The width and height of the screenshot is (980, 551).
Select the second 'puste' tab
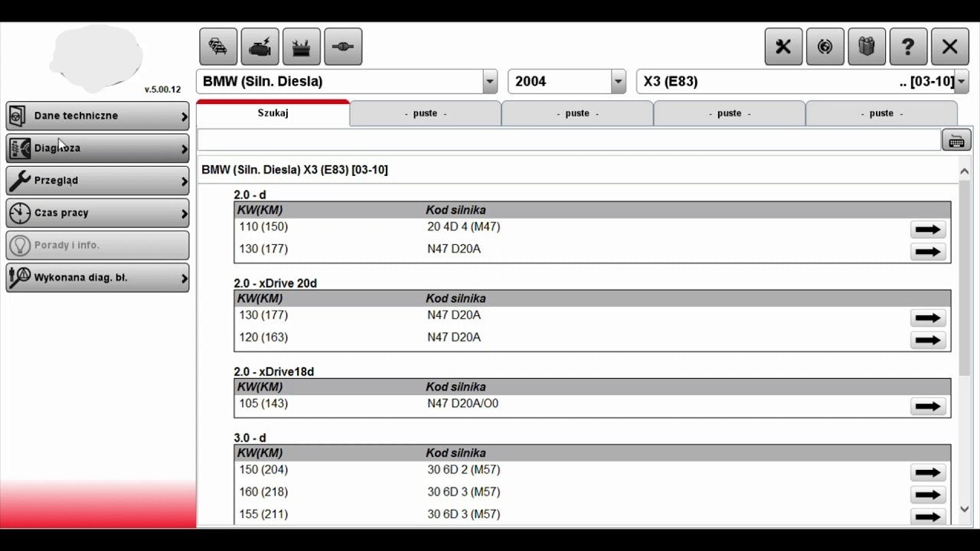(577, 113)
